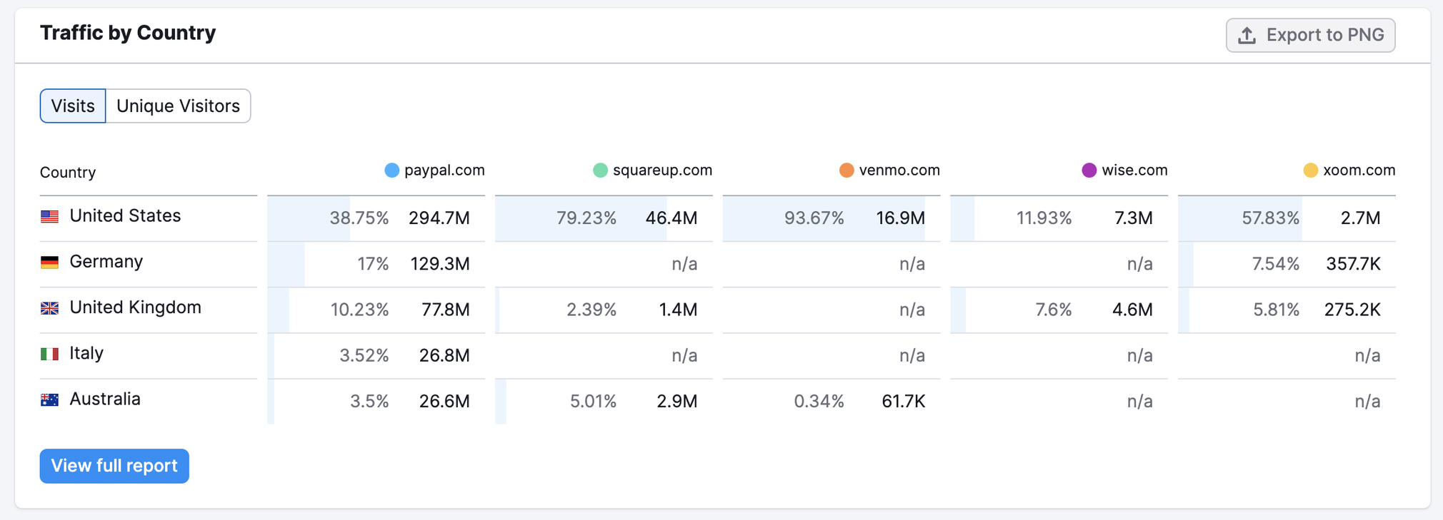Switch to the Unique Visitors tab
The width and height of the screenshot is (1443, 520).
tap(178, 106)
